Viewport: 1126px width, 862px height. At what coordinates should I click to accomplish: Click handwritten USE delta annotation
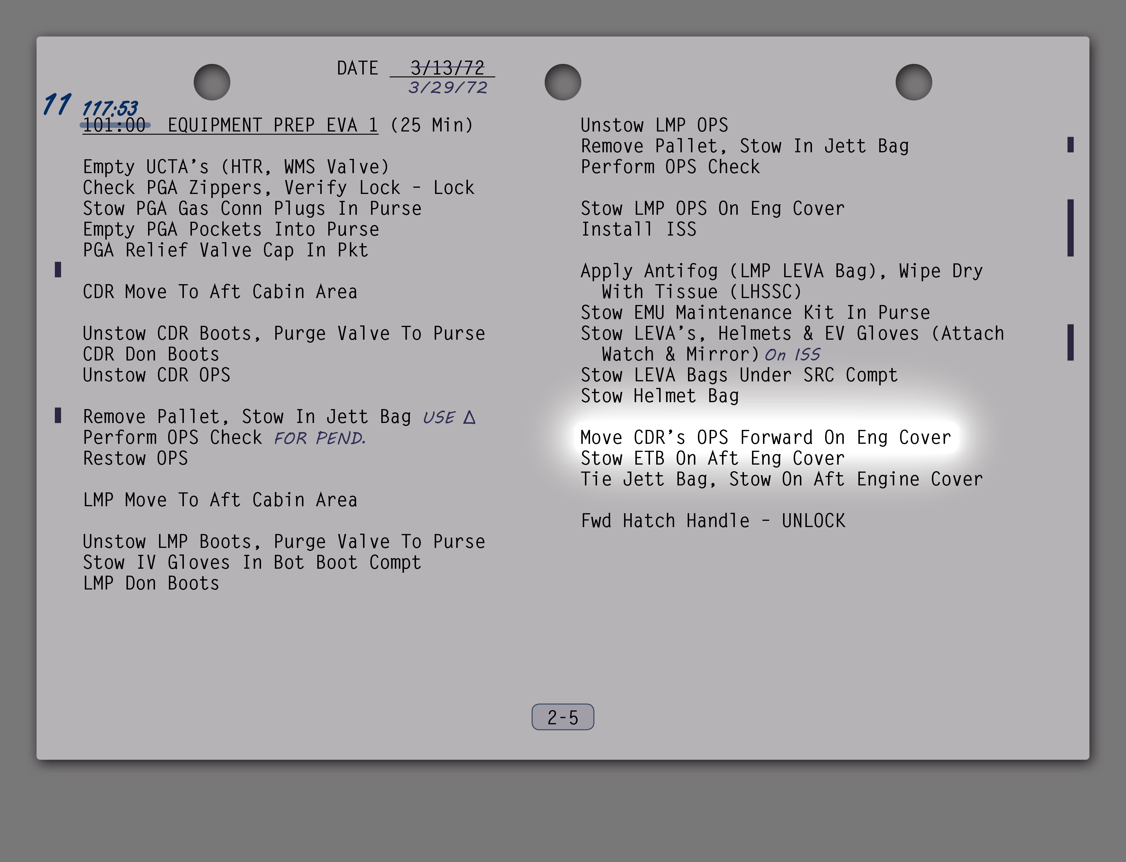coord(449,417)
